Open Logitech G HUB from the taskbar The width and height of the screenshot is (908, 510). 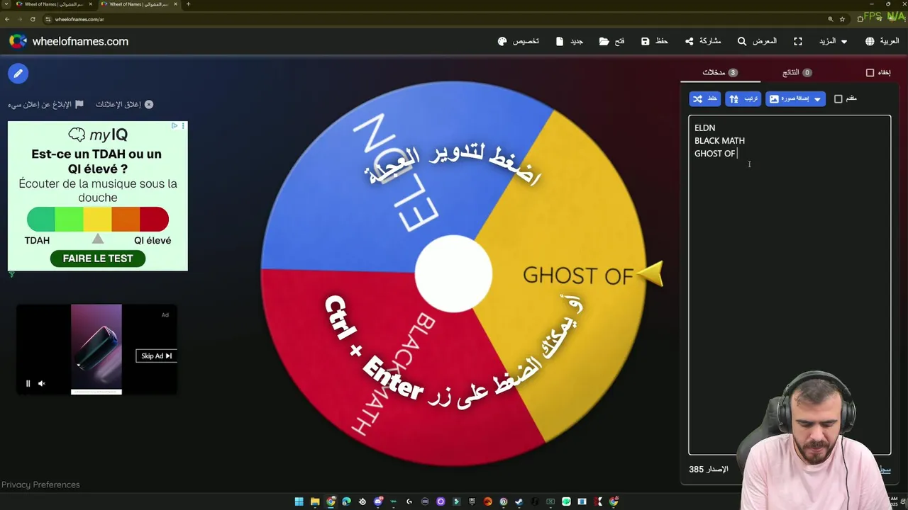point(409,501)
